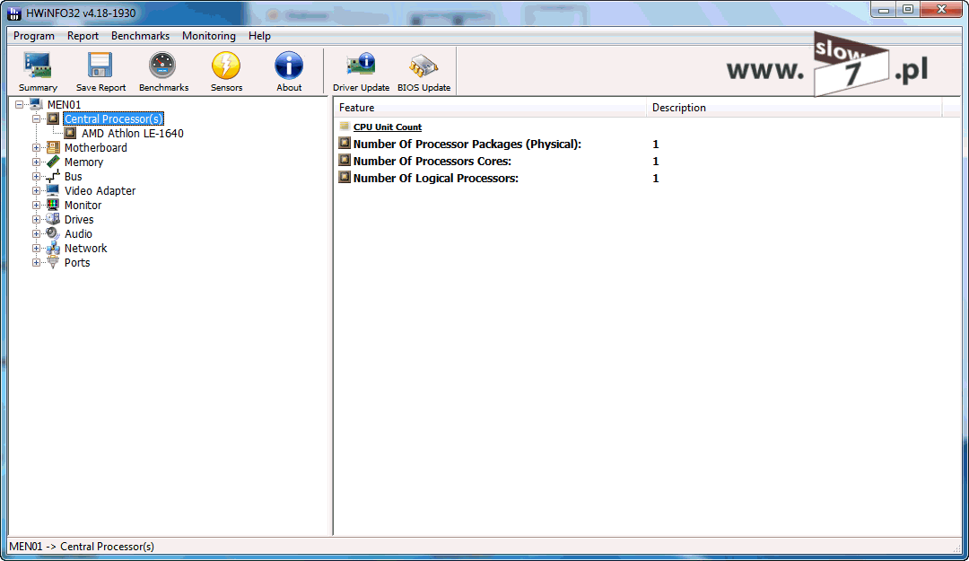
Task: Click the Monitor tree icon
Action: [53, 205]
